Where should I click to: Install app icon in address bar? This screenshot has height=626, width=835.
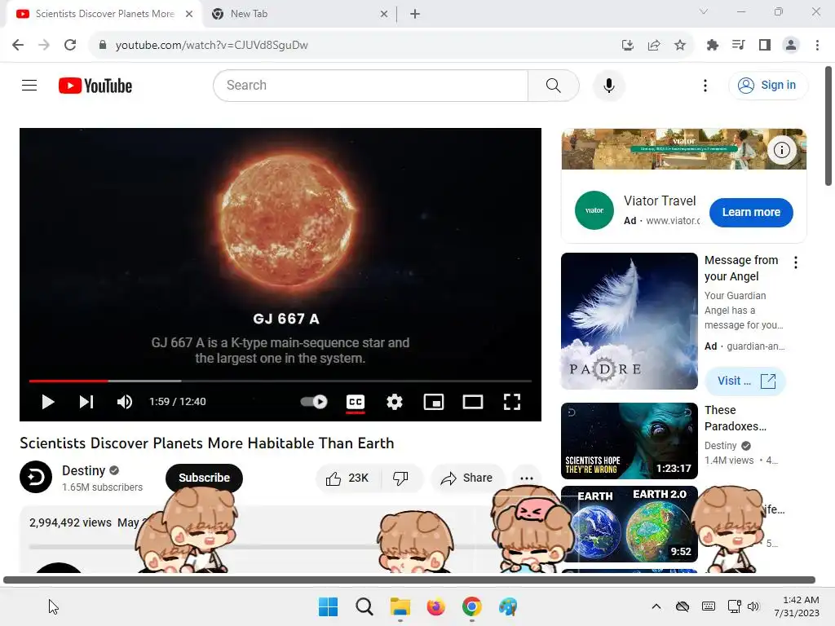click(628, 46)
